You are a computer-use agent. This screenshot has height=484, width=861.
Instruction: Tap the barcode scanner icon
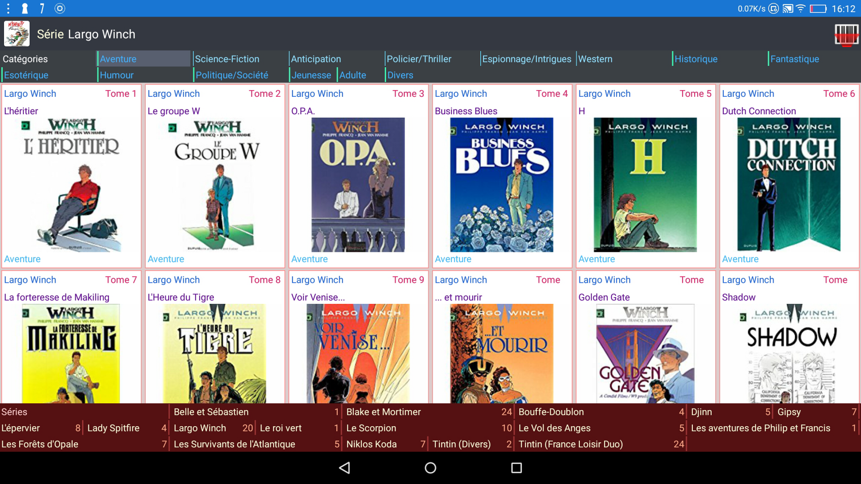(x=846, y=35)
